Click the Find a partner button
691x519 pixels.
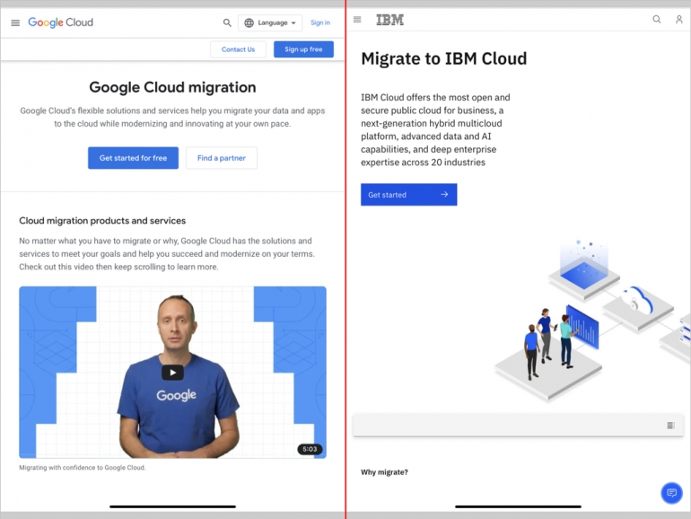[222, 158]
